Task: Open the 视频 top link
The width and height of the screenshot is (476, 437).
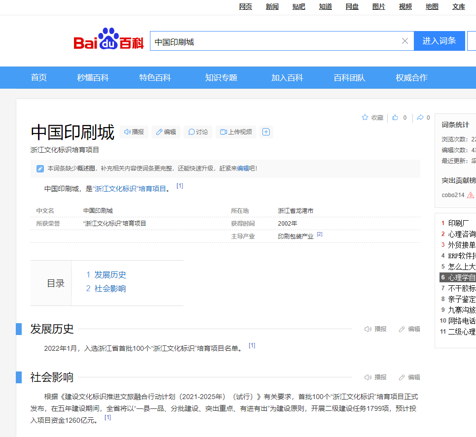Action: [405, 7]
